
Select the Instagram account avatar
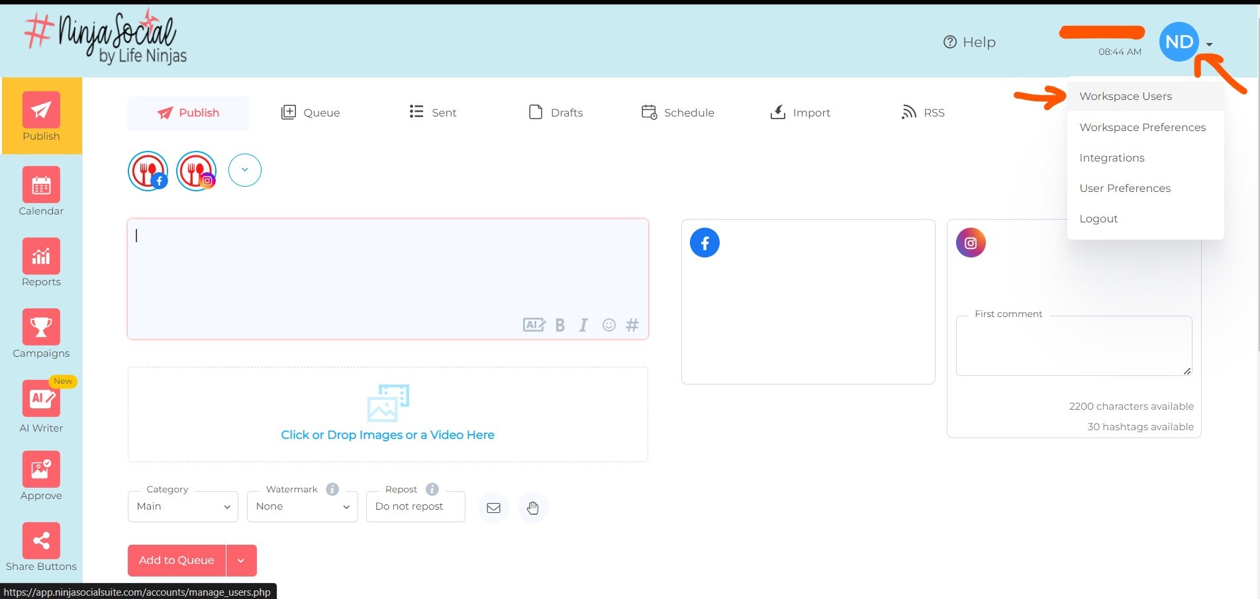tap(196, 171)
